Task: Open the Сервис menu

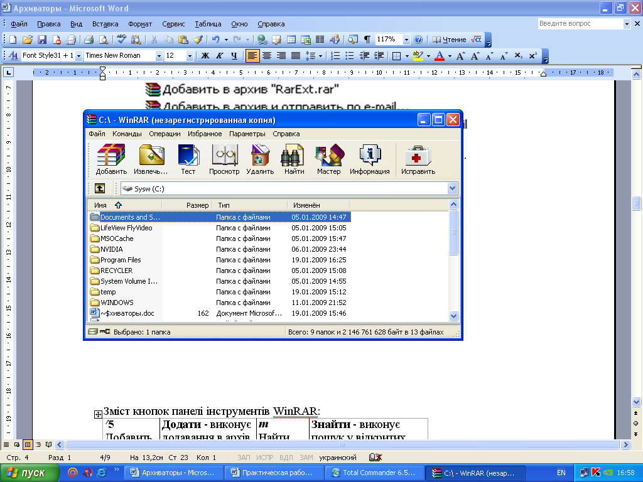Action: (173, 24)
